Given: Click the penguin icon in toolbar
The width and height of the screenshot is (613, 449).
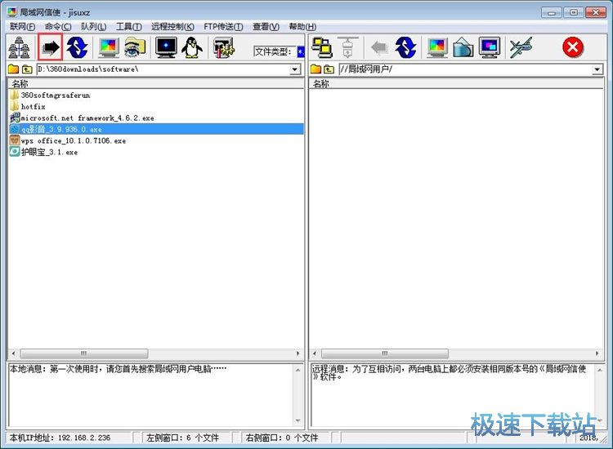Looking at the screenshot, I should tap(192, 47).
